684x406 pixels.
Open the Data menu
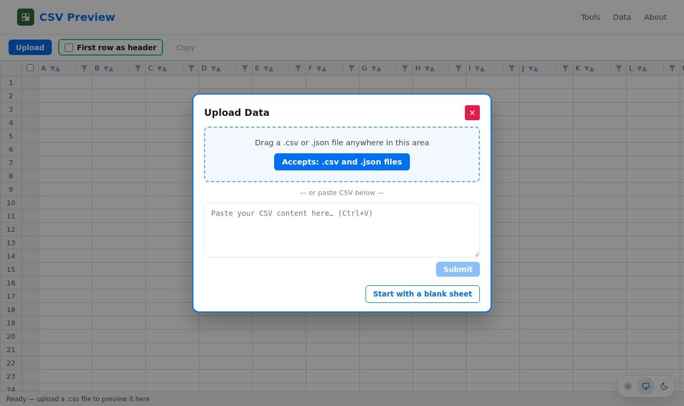(x=622, y=17)
